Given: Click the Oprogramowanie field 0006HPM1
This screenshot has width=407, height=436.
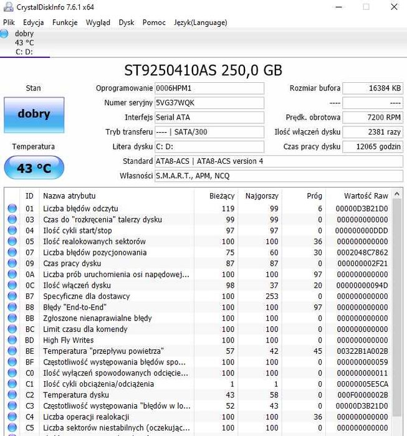Looking at the screenshot, I should [209, 88].
